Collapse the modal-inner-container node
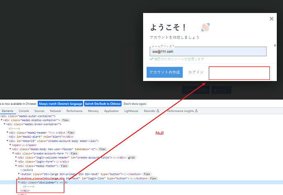Image resolution: width=283 pixels, height=195 pixels. [x=5, y=124]
